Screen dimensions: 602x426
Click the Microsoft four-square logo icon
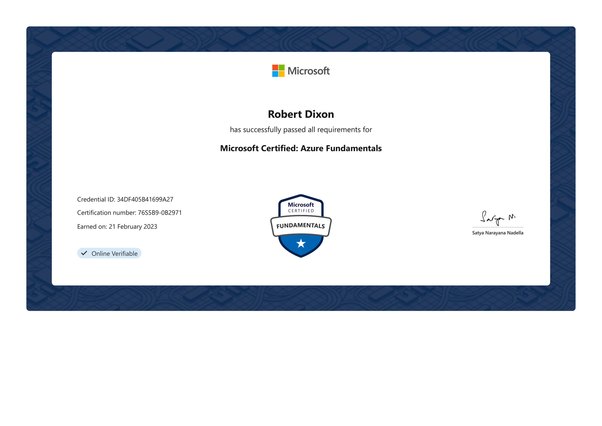tap(278, 71)
